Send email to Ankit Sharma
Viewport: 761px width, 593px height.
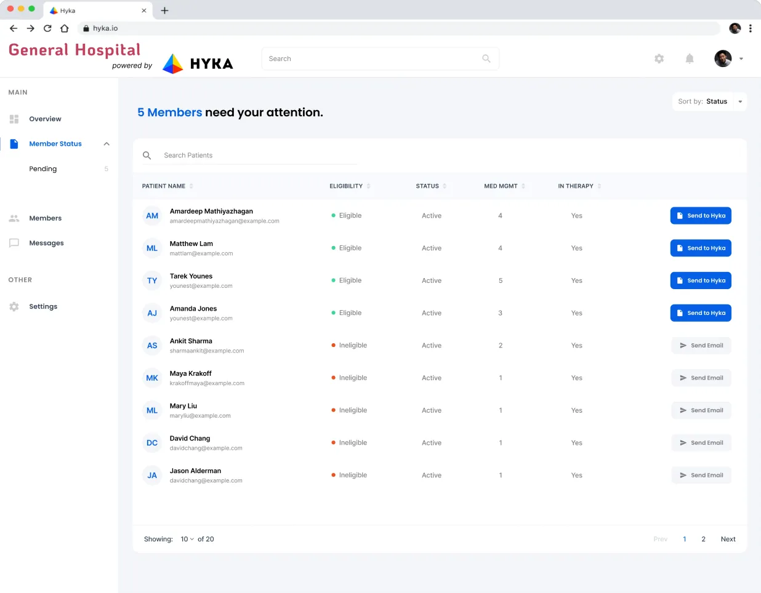coord(701,345)
